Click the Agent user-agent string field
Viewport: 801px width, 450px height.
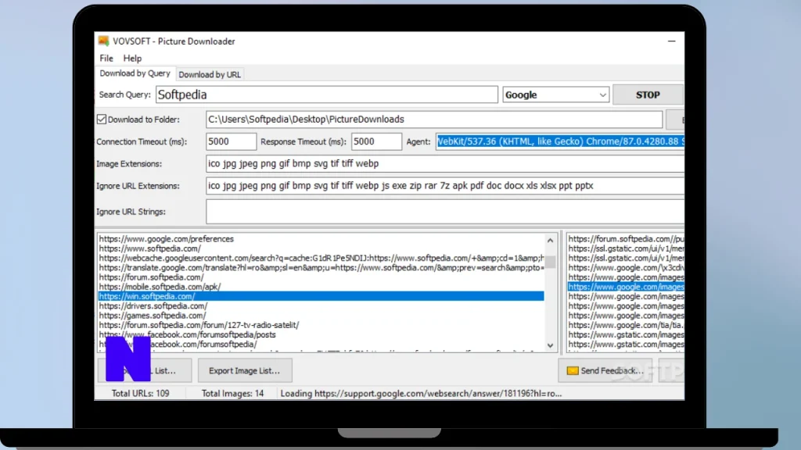pyautogui.click(x=560, y=141)
